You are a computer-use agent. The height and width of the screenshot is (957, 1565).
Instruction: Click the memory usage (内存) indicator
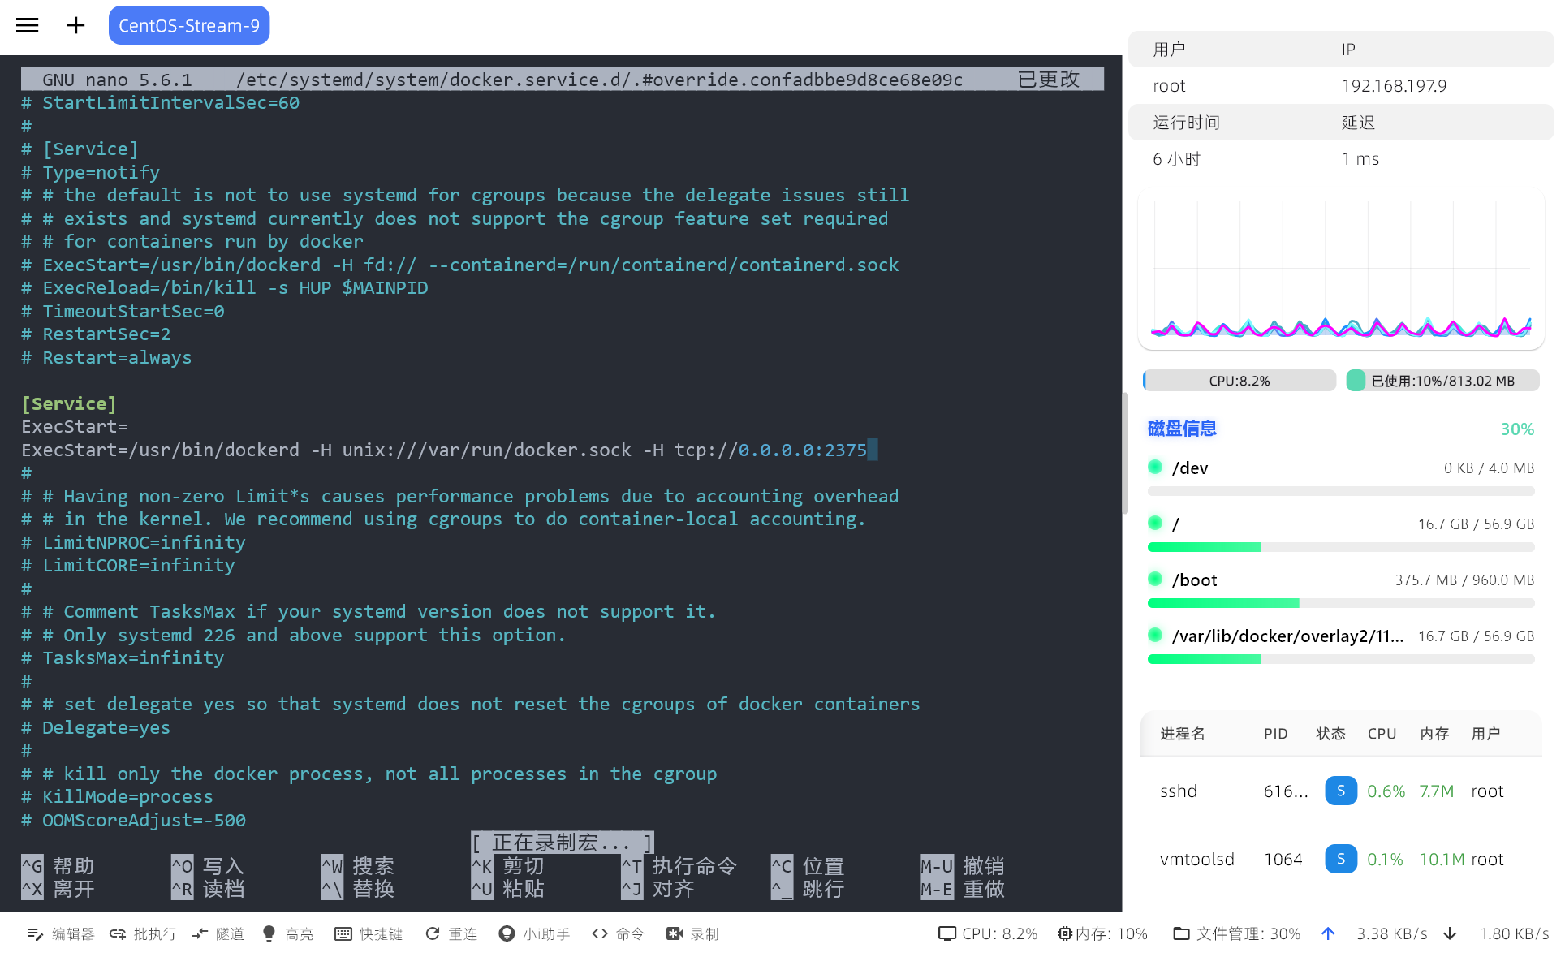1103,933
